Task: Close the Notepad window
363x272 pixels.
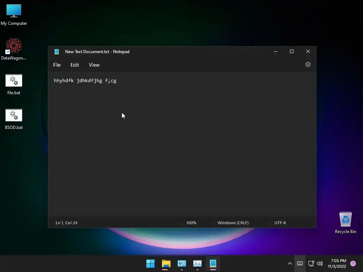Action: tap(308, 52)
